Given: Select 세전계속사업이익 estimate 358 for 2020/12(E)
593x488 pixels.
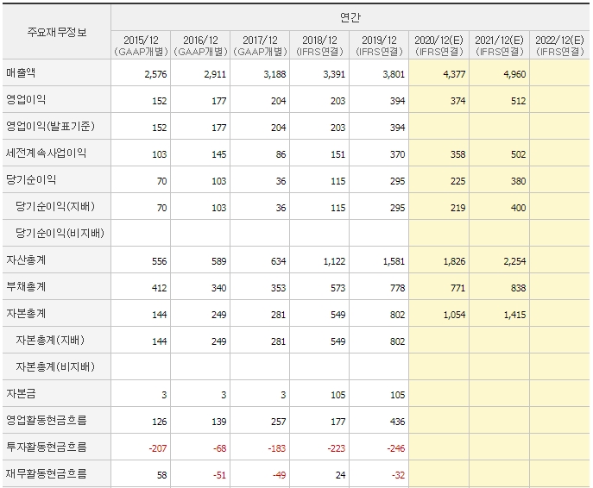Looking at the screenshot, I should click(457, 154).
